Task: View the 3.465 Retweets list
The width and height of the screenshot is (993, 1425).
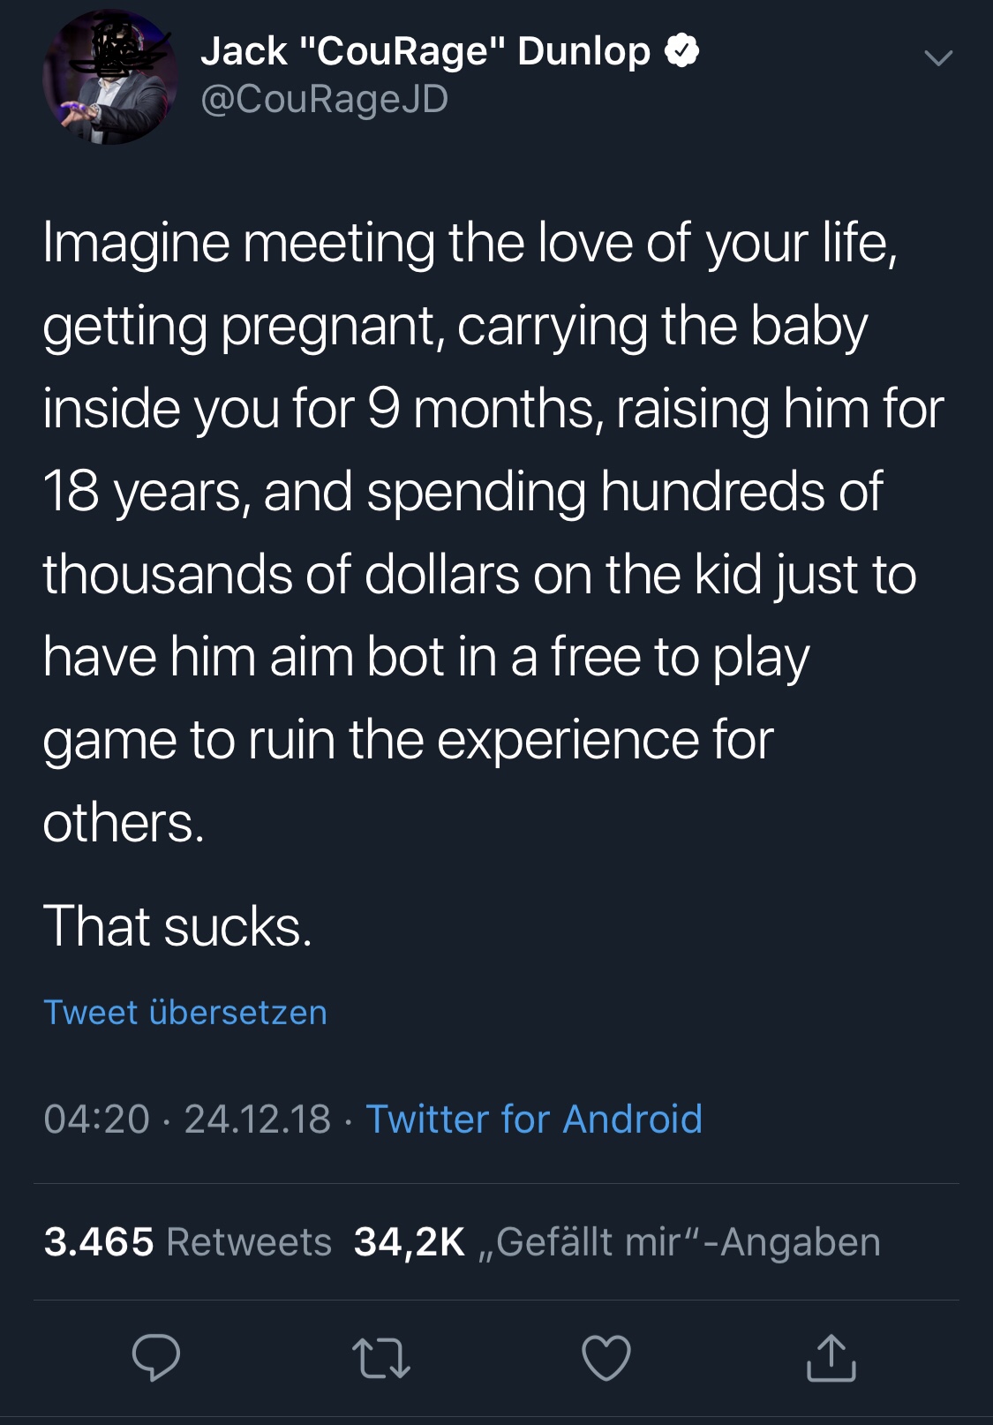Action: point(188,1242)
